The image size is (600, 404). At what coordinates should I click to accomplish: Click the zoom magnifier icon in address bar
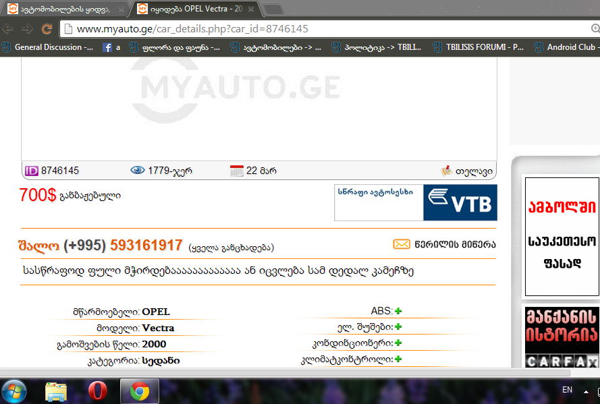click(595, 28)
